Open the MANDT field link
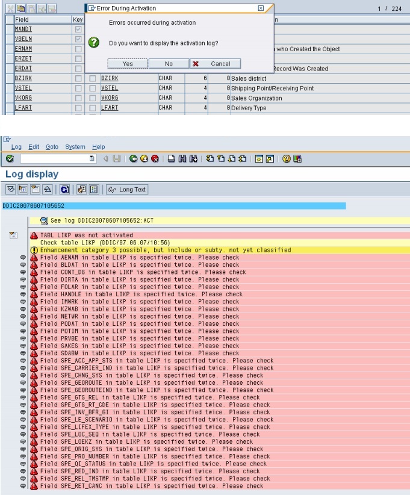This screenshot has width=410, height=495. pos(23,29)
